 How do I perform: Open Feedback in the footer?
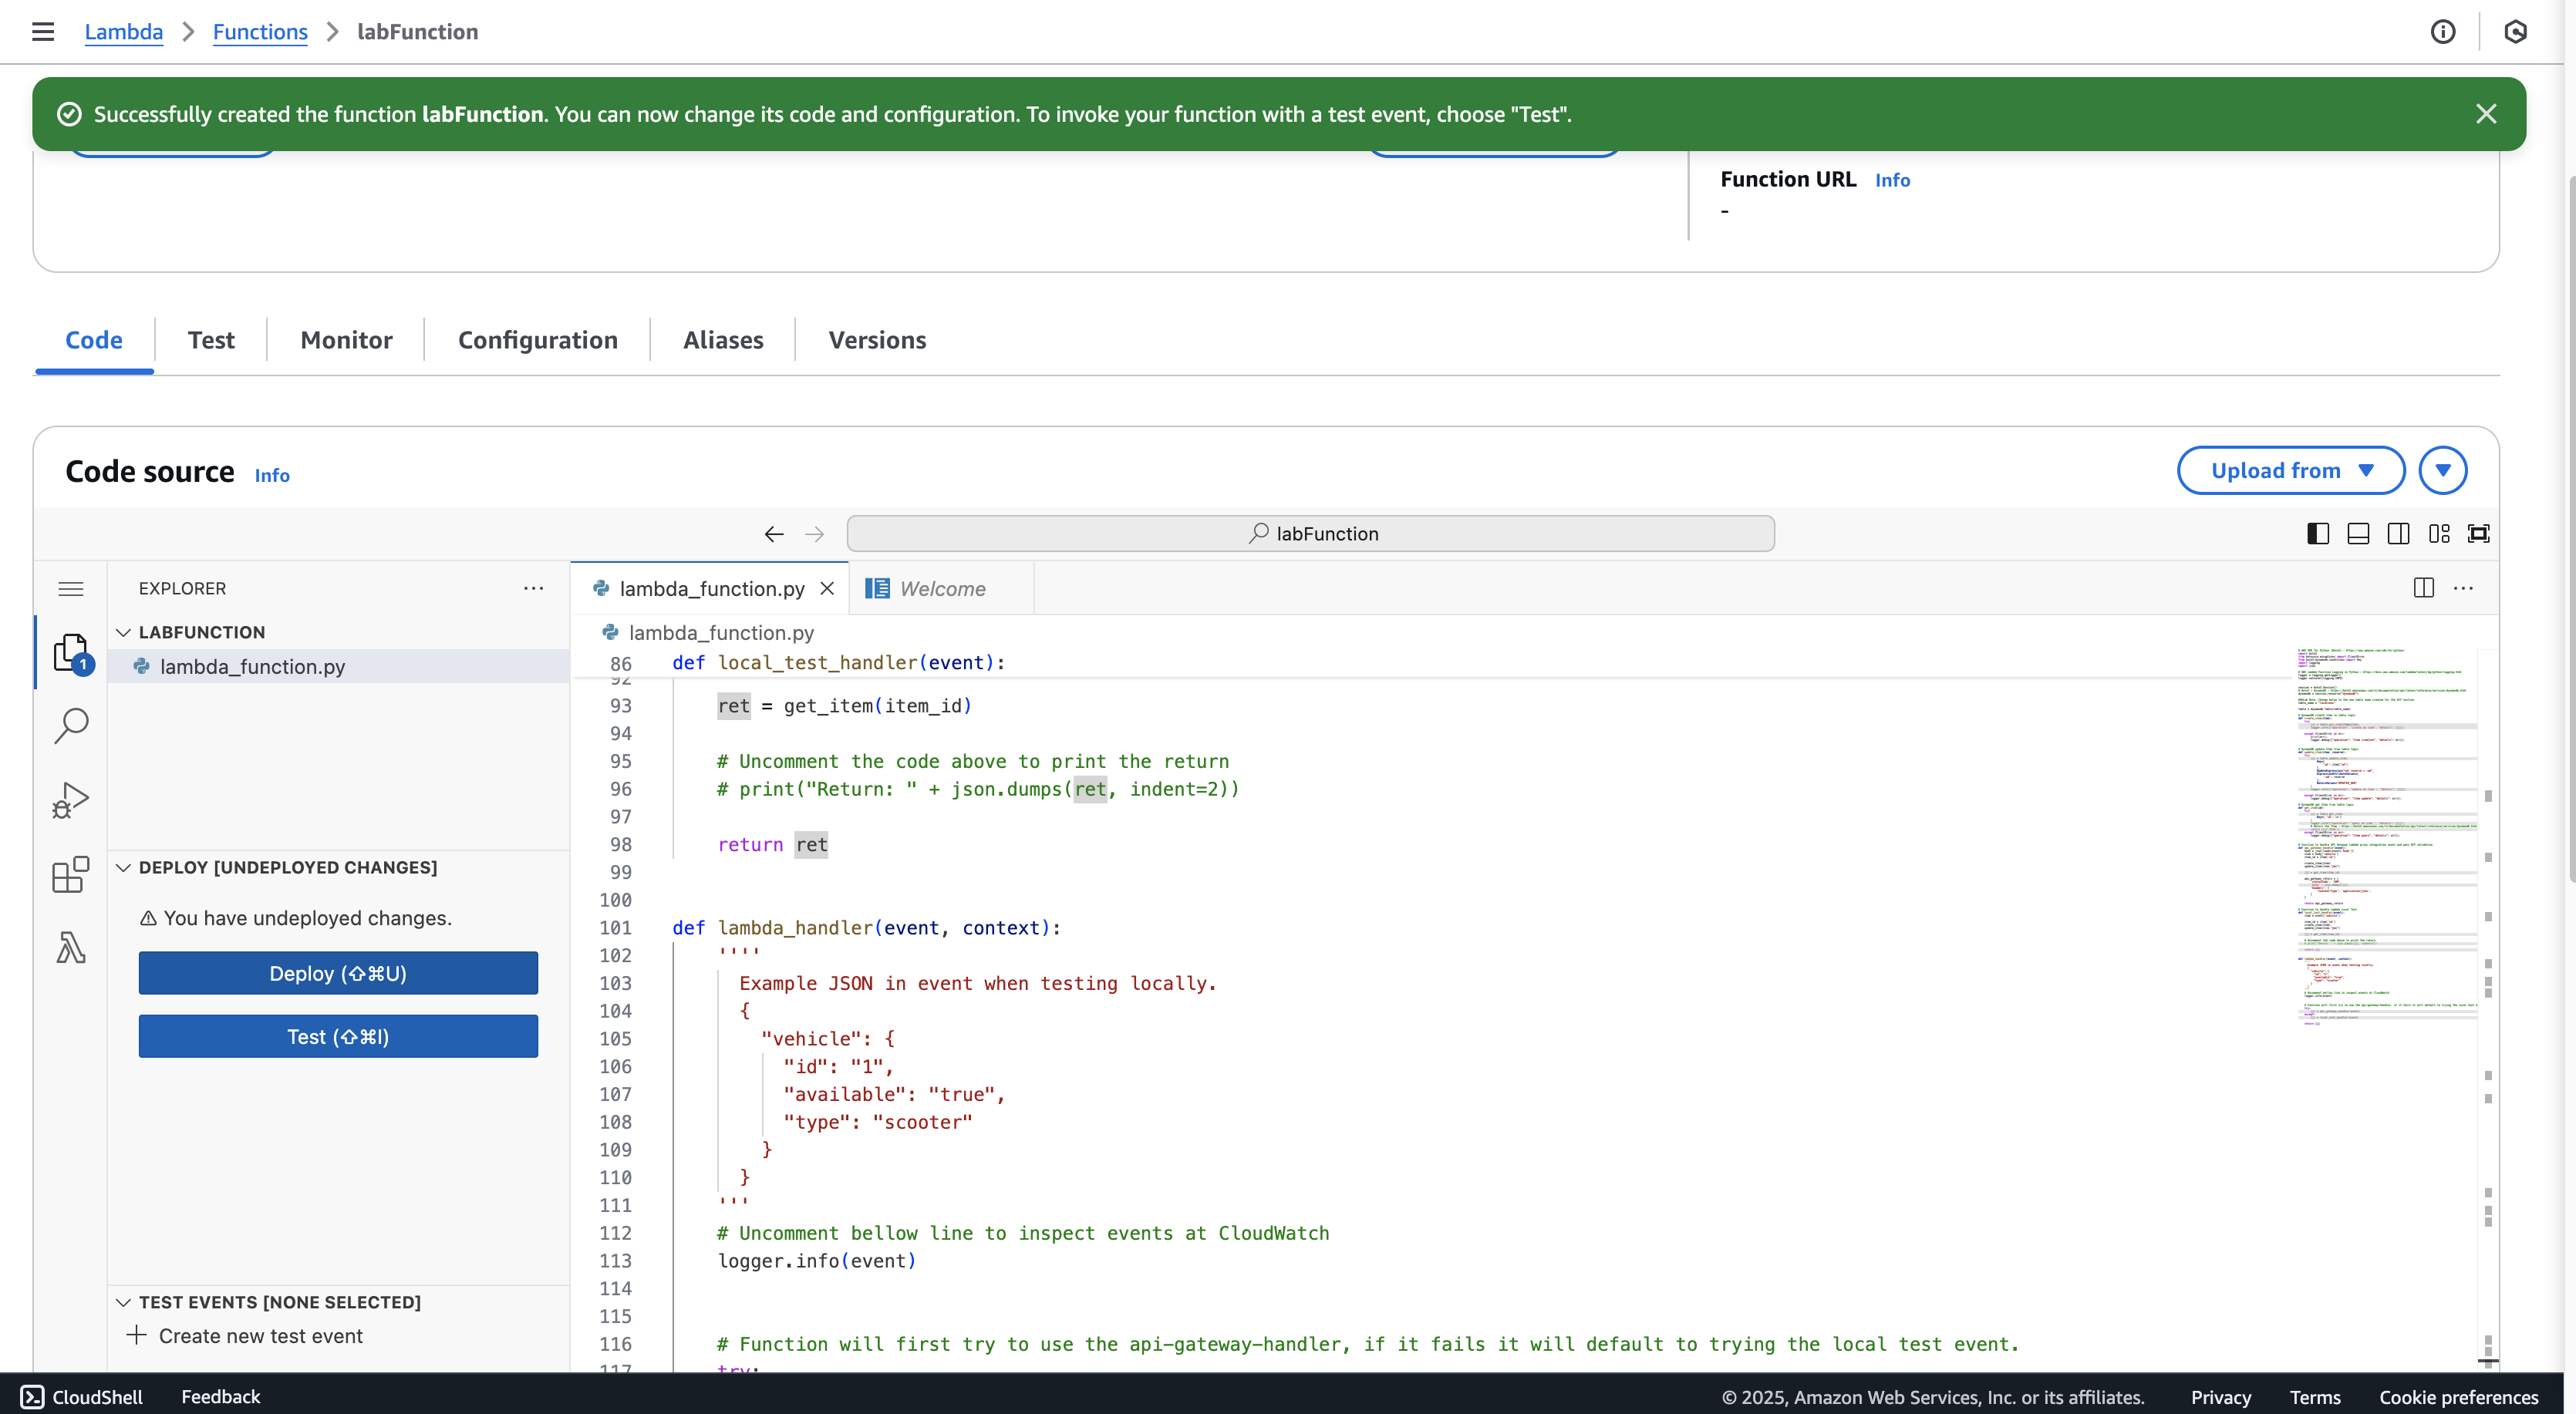[220, 1397]
